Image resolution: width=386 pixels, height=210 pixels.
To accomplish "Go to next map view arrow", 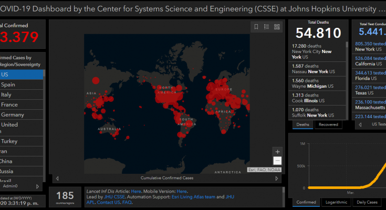I will [x=276, y=178].
